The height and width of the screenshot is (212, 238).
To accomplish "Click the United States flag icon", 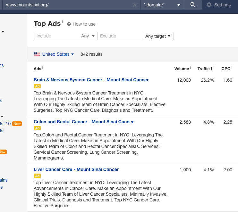I will (37, 54).
